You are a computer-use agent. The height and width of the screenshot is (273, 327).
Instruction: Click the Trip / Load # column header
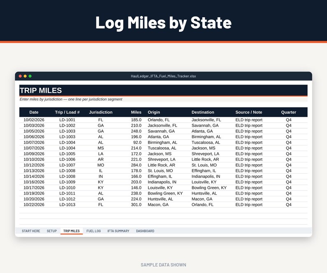coord(67,112)
